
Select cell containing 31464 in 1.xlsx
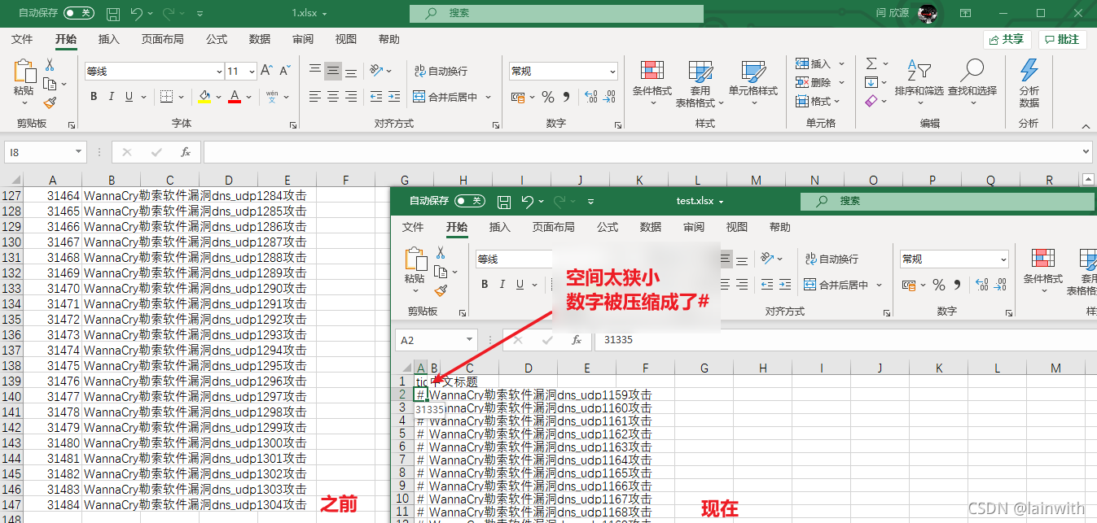(x=53, y=196)
